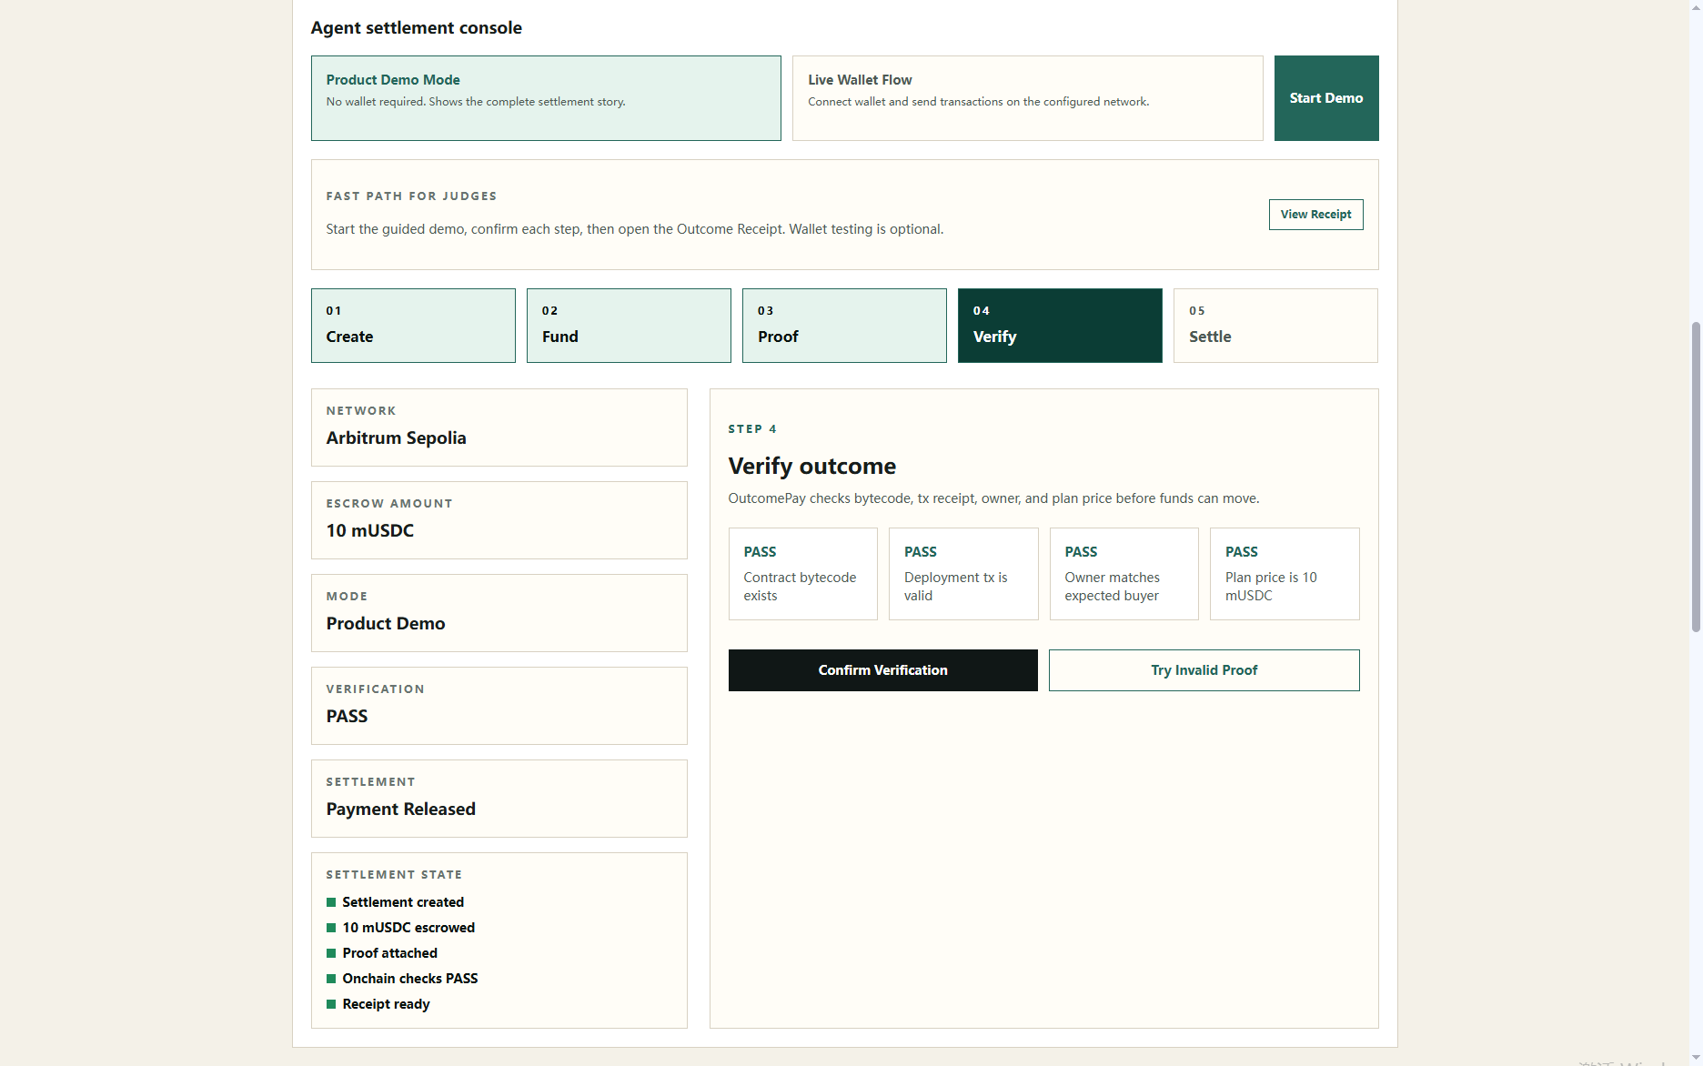Click the Product Demo mode value
The image size is (1703, 1066).
[x=386, y=624]
